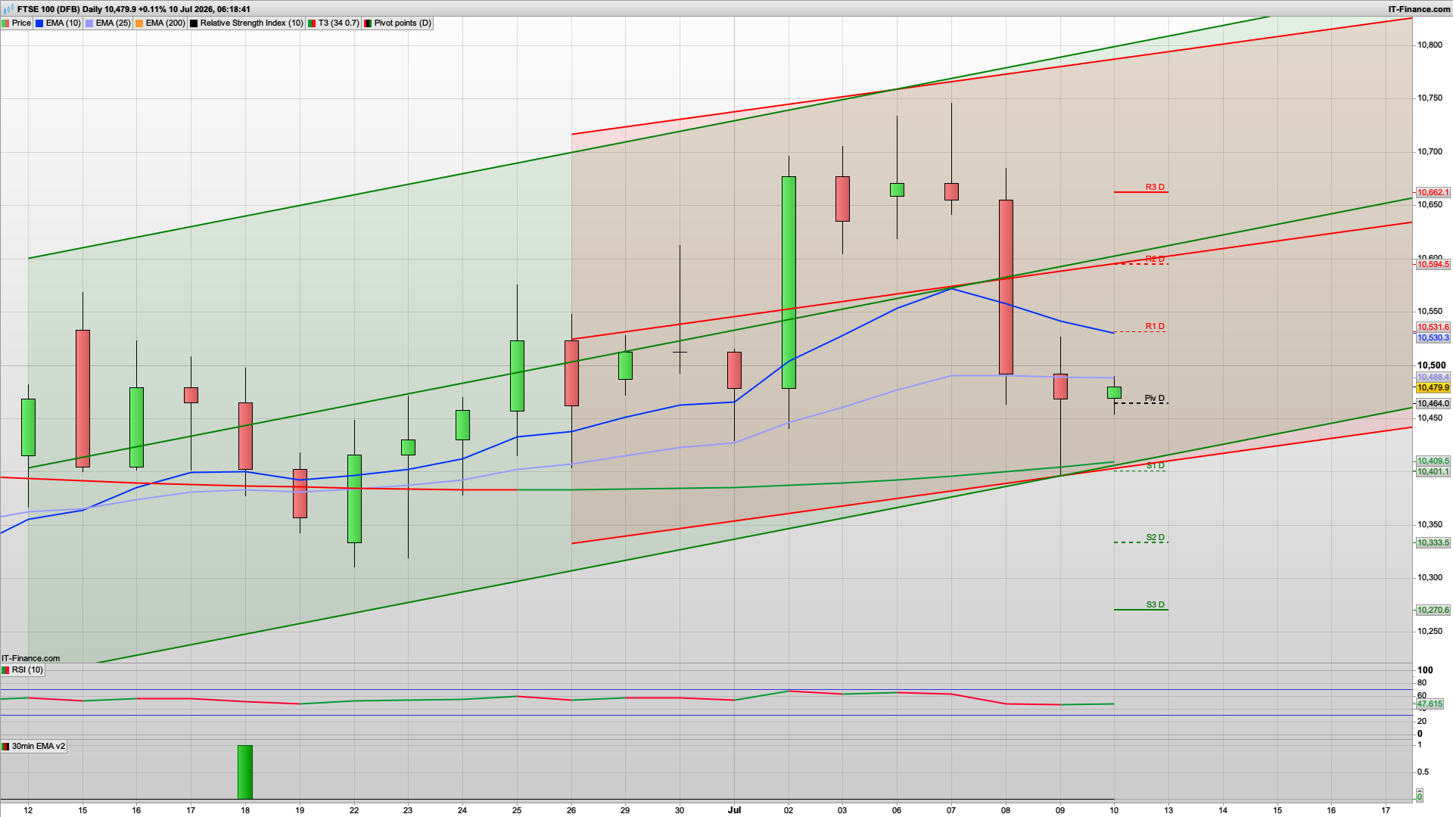This screenshot has width=1453, height=817.
Task: Select the R3 D pivot label
Action: [1155, 187]
